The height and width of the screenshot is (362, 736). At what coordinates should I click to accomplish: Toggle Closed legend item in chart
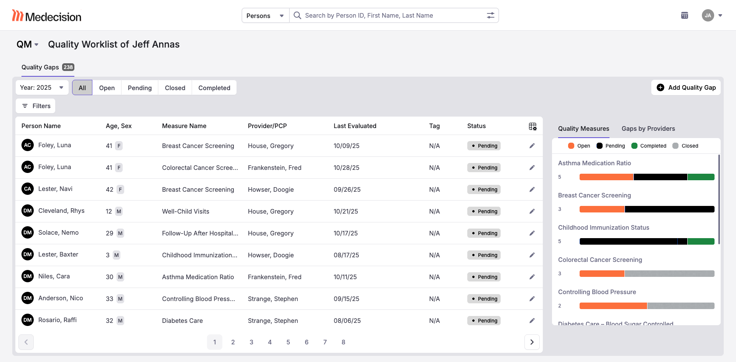coord(685,146)
